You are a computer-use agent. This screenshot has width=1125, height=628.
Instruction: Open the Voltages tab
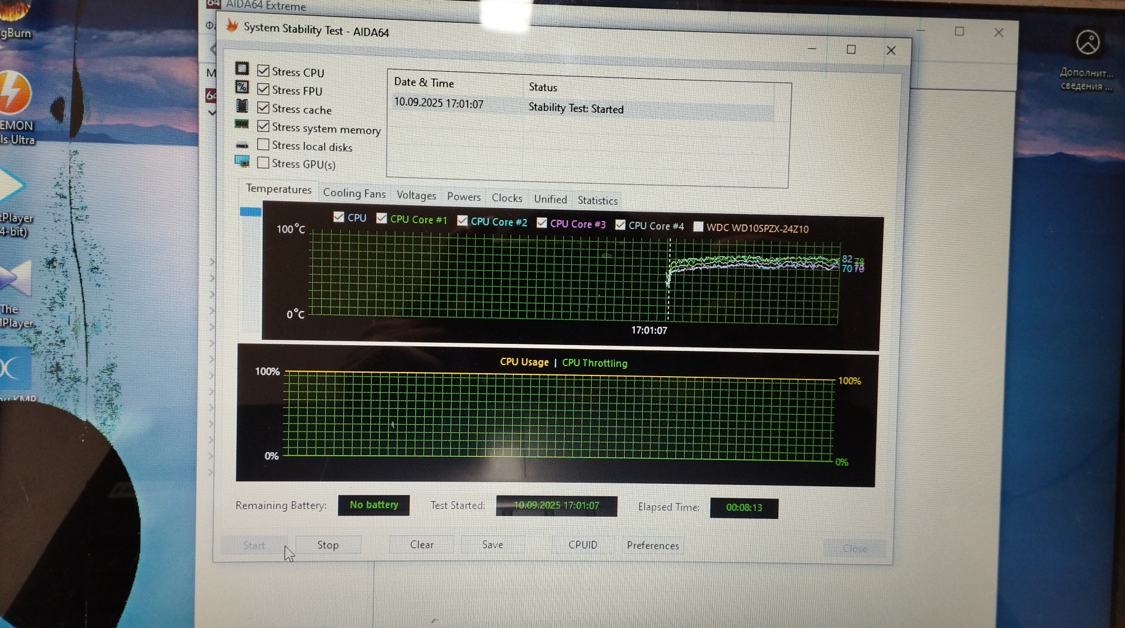coord(416,196)
